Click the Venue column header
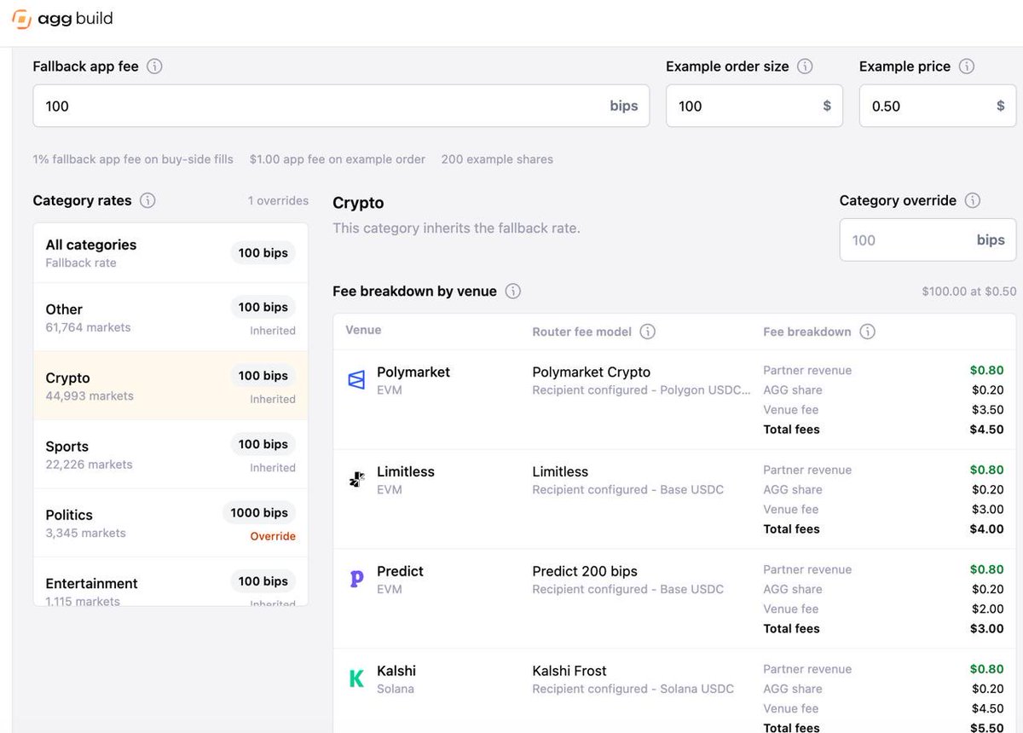Viewport: 1023px width, 733px height. (363, 331)
